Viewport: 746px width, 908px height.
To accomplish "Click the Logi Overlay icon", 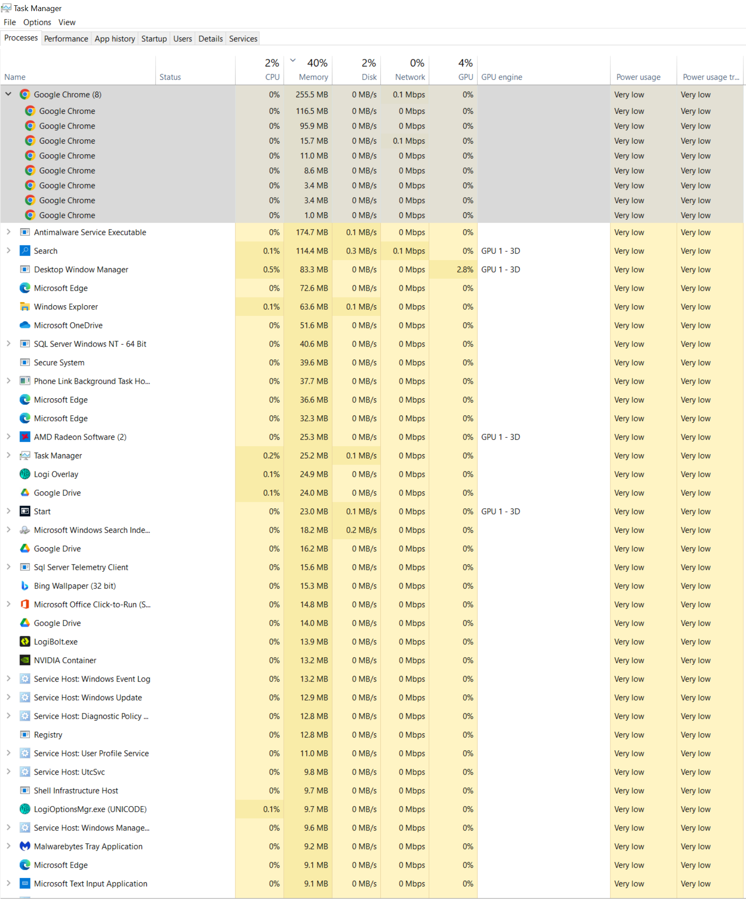I will 25,474.
